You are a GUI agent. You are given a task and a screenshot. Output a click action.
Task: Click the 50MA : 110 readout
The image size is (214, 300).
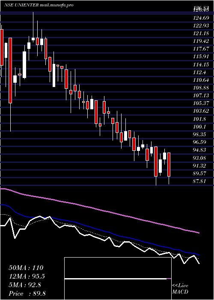pyautogui.click(x=26, y=268)
